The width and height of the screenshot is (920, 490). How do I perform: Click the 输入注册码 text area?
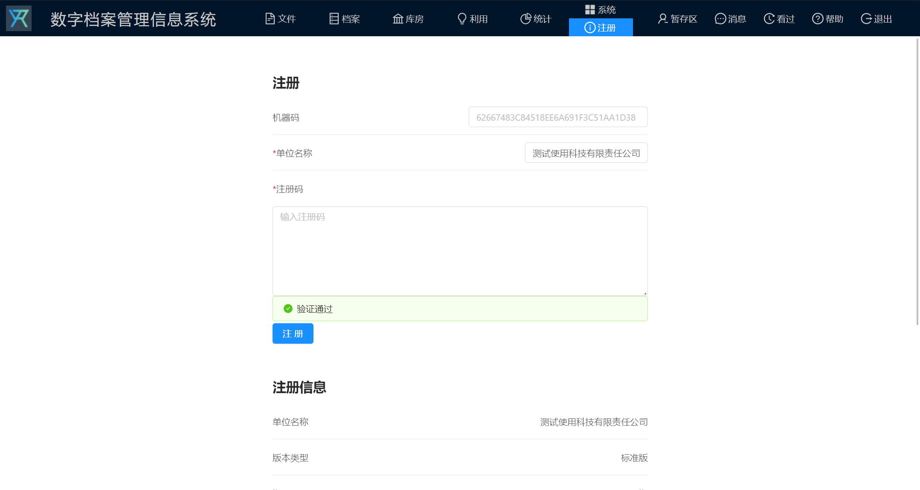pos(460,251)
